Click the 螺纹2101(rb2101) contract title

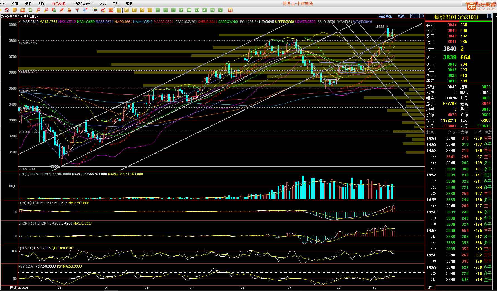pyautogui.click(x=456, y=17)
